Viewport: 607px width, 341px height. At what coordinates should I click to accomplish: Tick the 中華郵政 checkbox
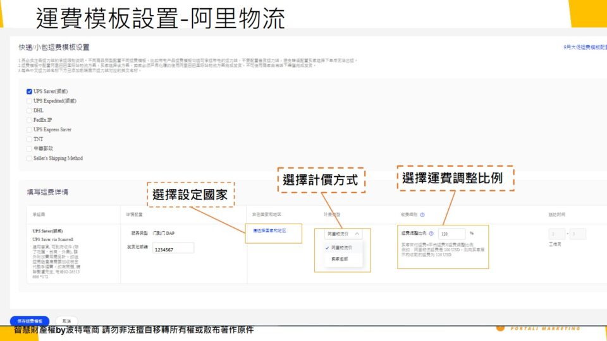(x=29, y=149)
